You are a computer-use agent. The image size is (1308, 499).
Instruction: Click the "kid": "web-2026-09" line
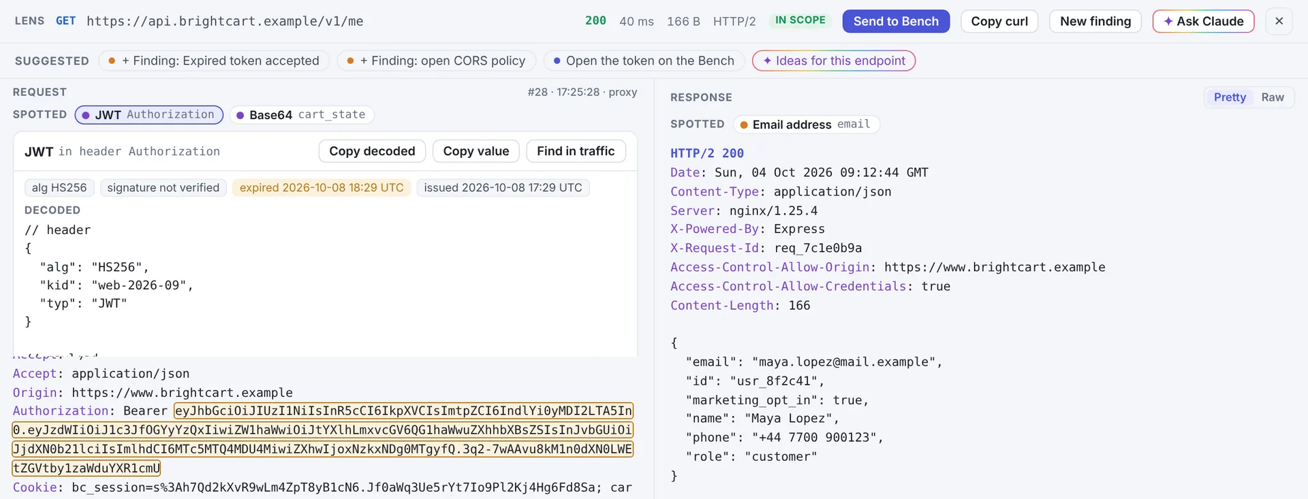[x=116, y=285]
